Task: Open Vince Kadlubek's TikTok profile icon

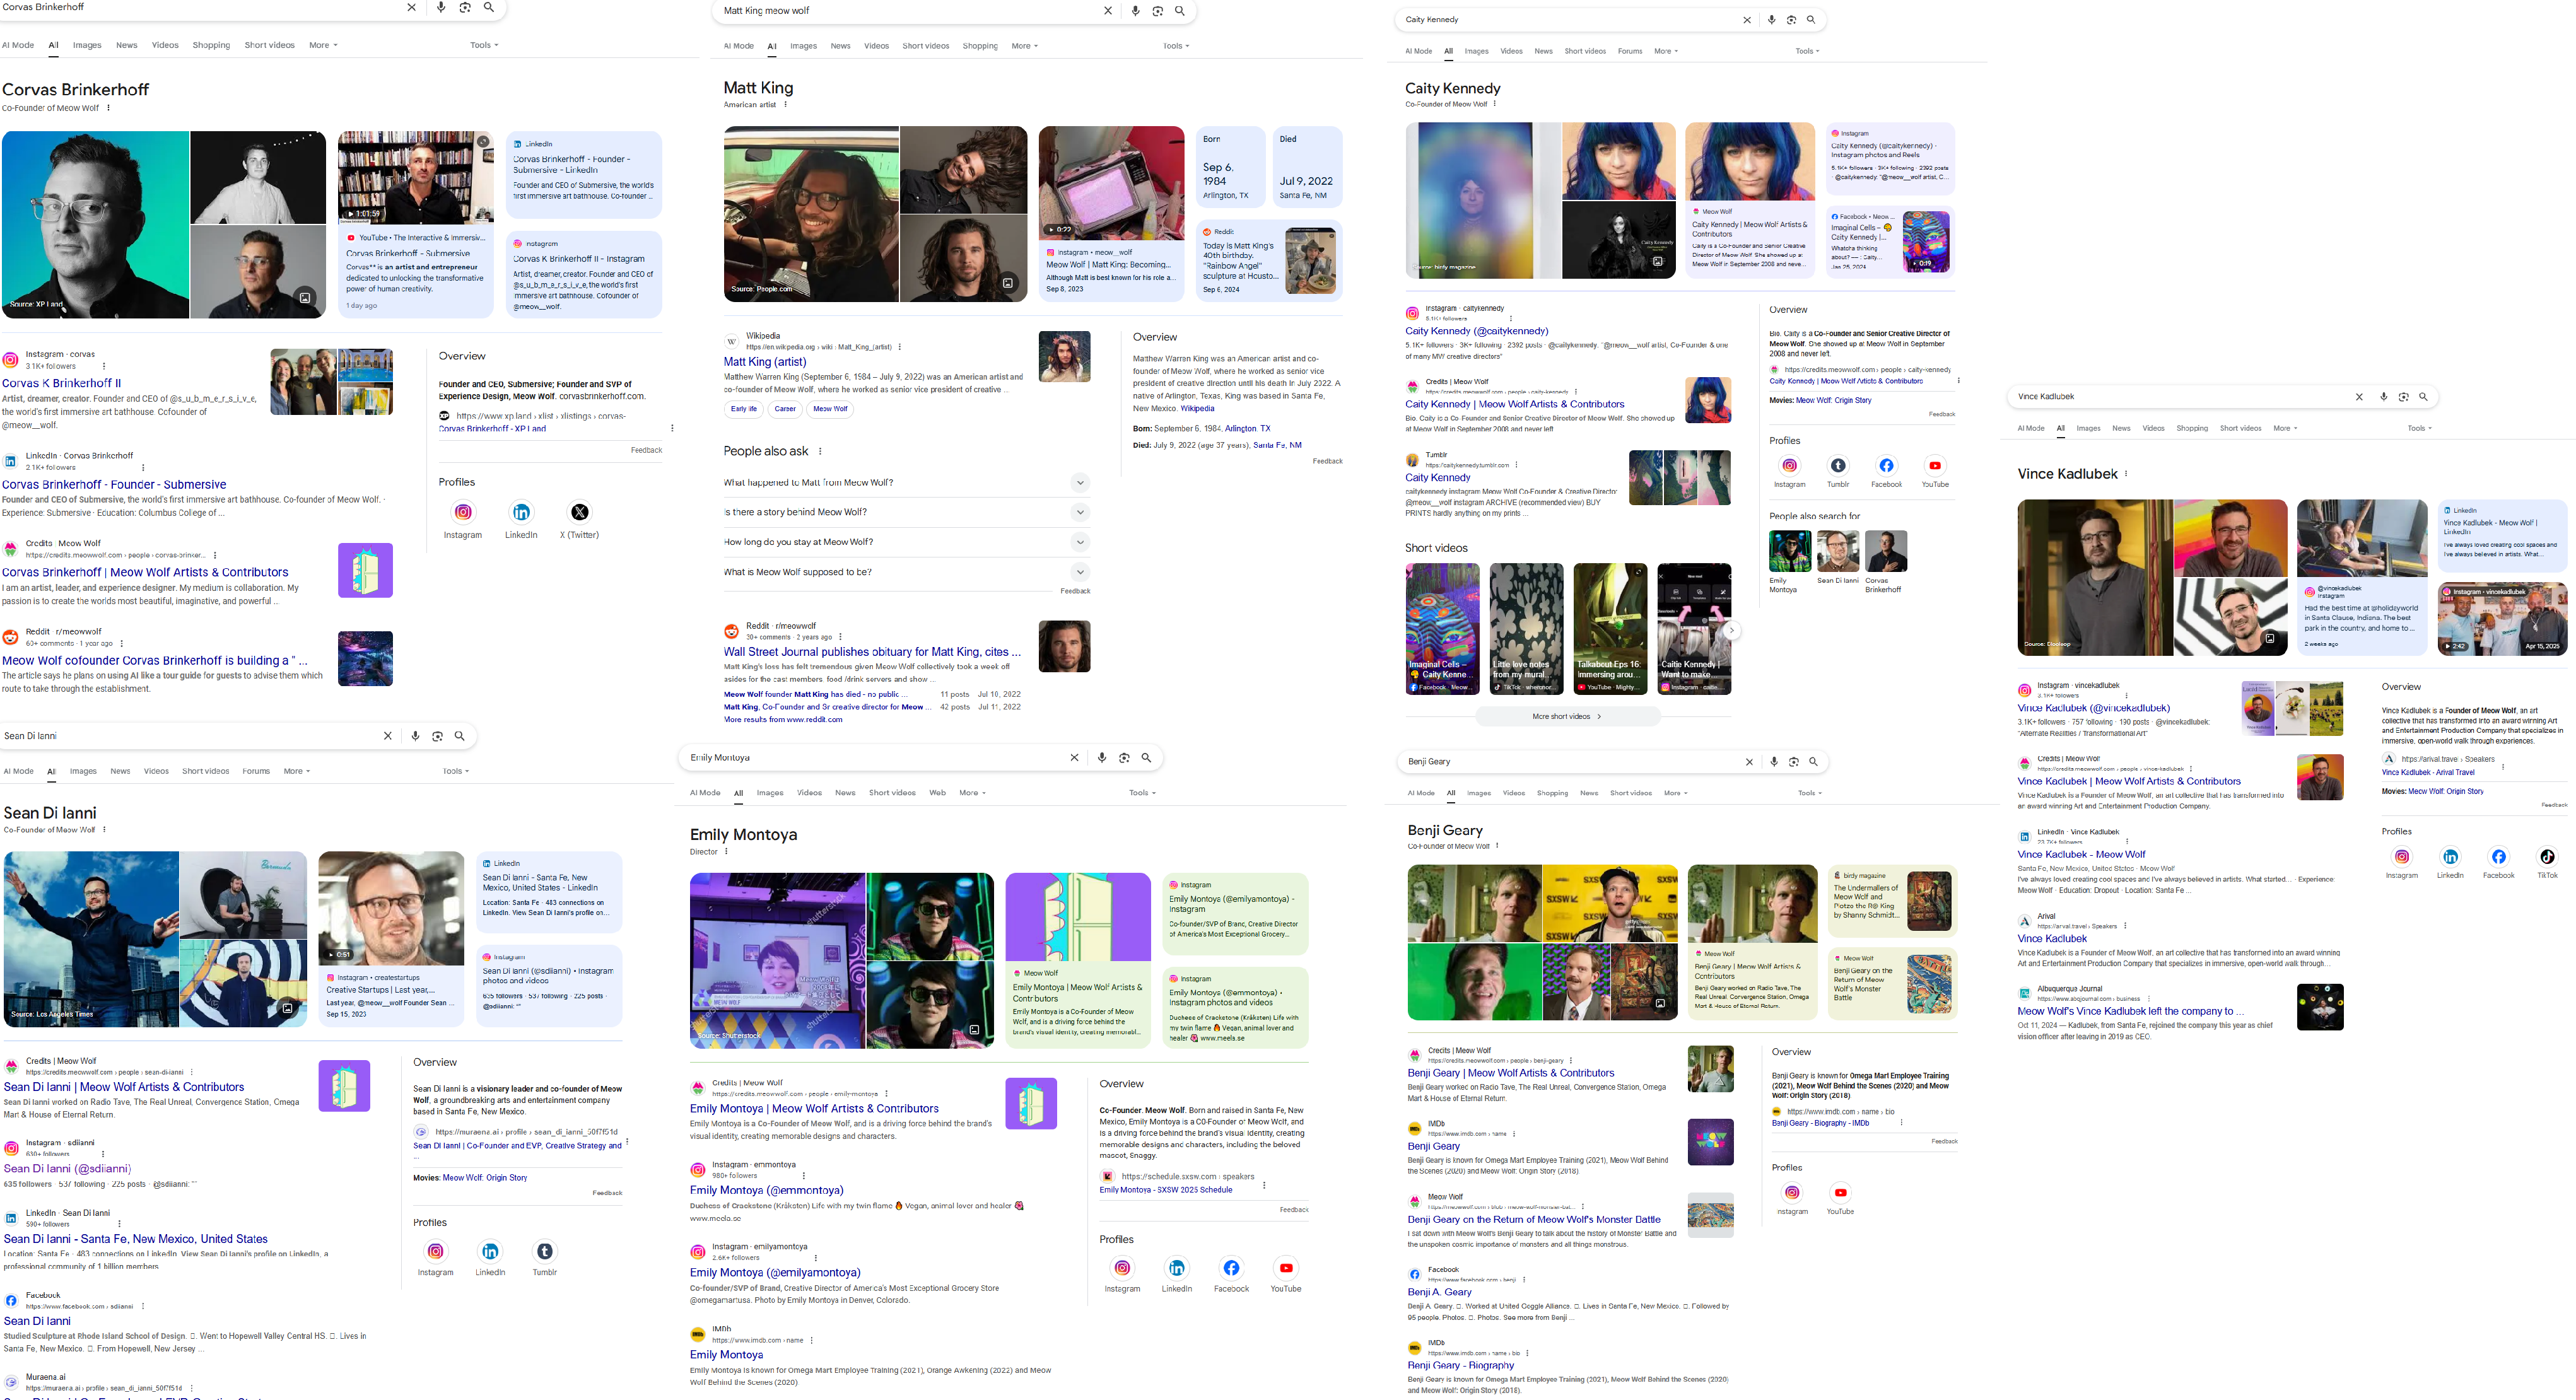Action: click(x=2547, y=856)
